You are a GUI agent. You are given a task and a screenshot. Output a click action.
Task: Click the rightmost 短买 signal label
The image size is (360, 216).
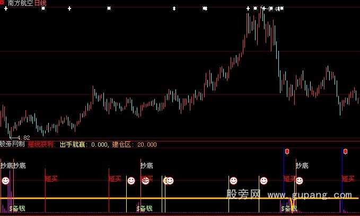tap(348, 179)
